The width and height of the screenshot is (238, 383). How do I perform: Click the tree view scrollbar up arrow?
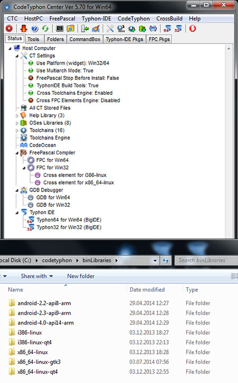click(x=228, y=49)
